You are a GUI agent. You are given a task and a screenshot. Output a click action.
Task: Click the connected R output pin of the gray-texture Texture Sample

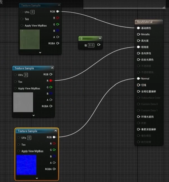51,81
